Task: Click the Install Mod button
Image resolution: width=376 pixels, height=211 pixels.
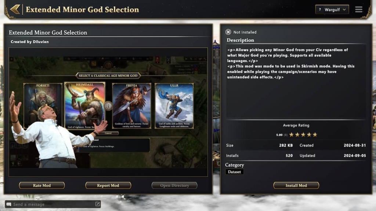Action: [296, 185]
